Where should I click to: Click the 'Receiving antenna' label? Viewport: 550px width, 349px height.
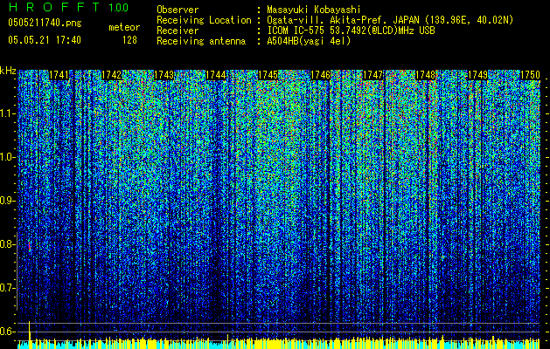tap(201, 41)
